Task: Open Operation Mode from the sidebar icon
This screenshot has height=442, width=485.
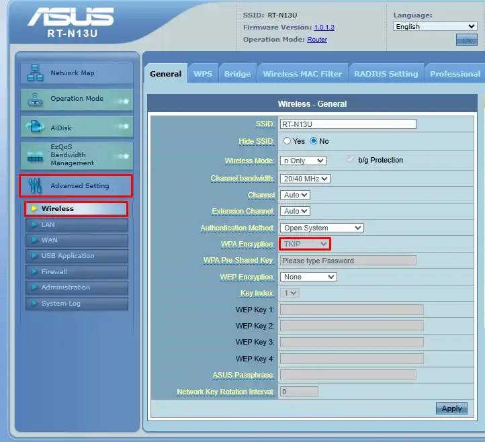Action: point(35,99)
